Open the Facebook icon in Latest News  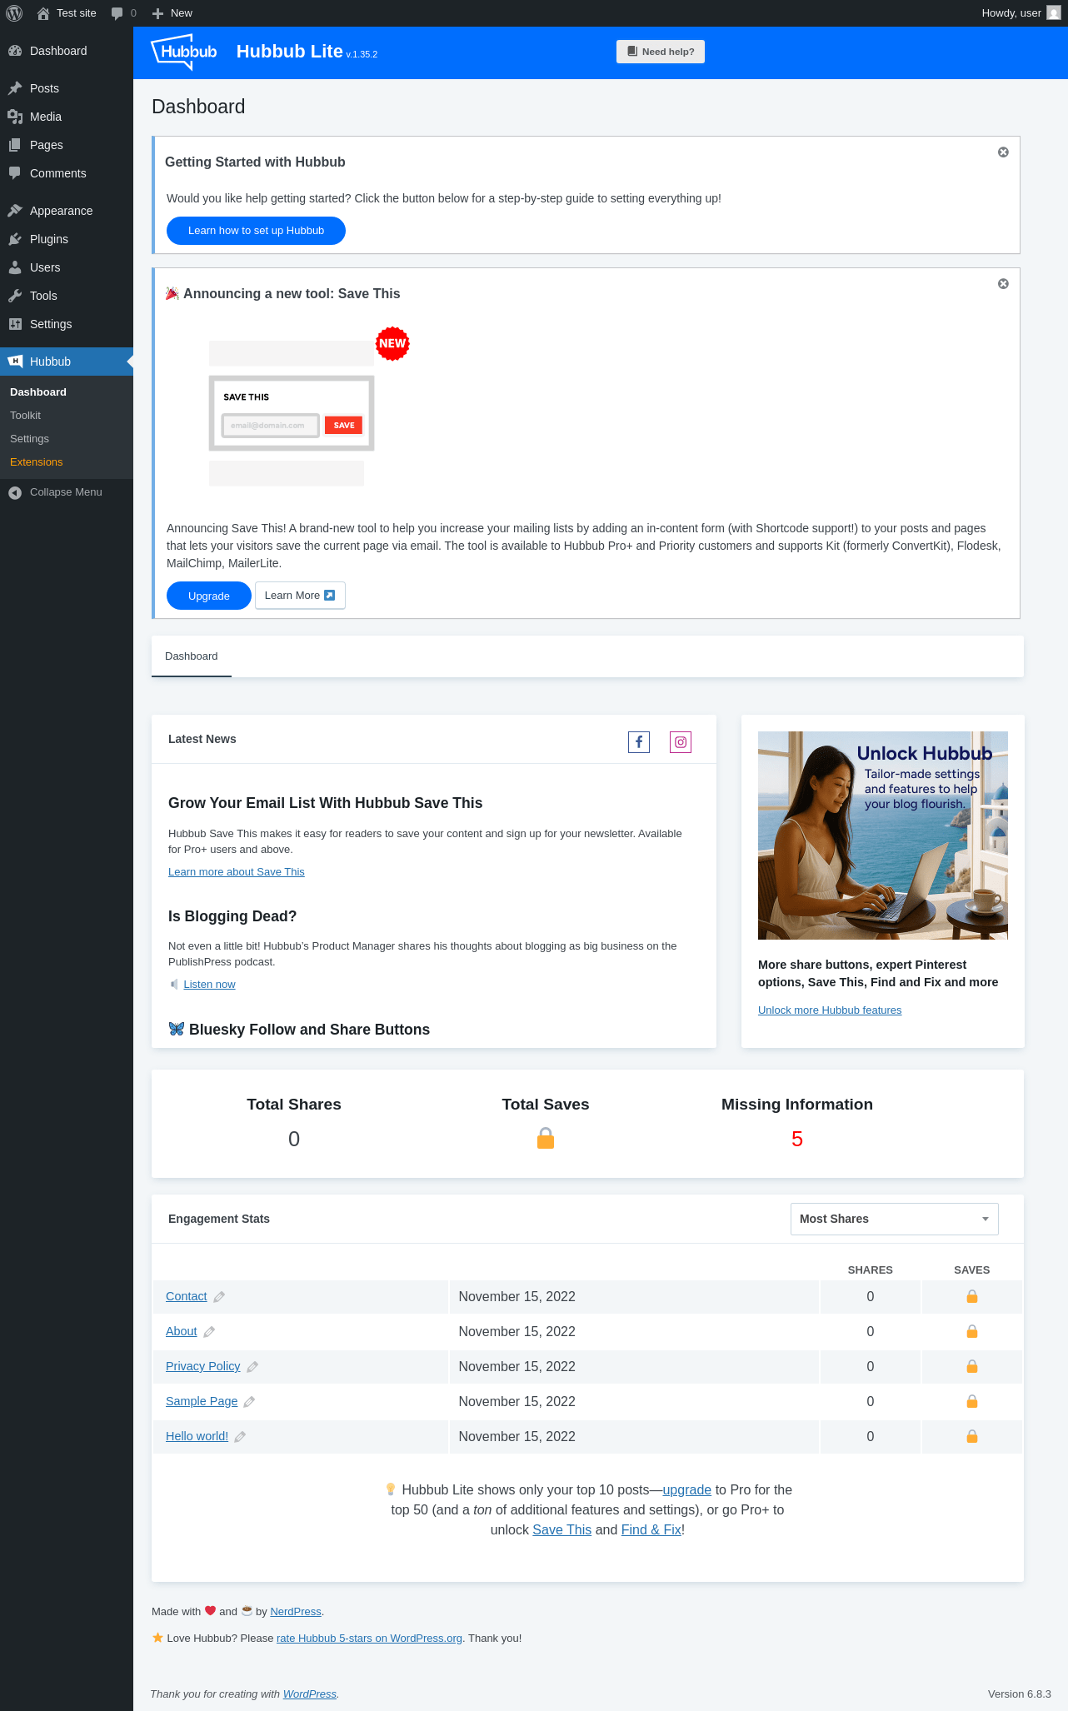click(x=639, y=742)
